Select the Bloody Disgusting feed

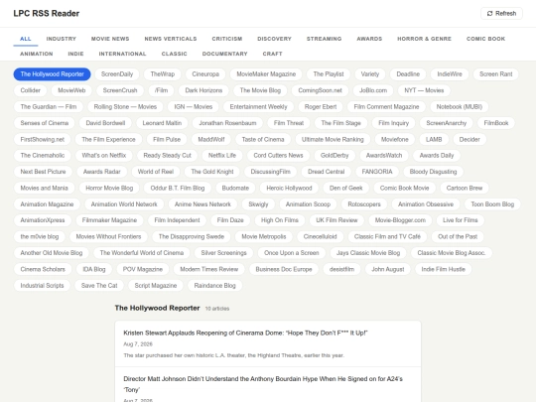433,172
